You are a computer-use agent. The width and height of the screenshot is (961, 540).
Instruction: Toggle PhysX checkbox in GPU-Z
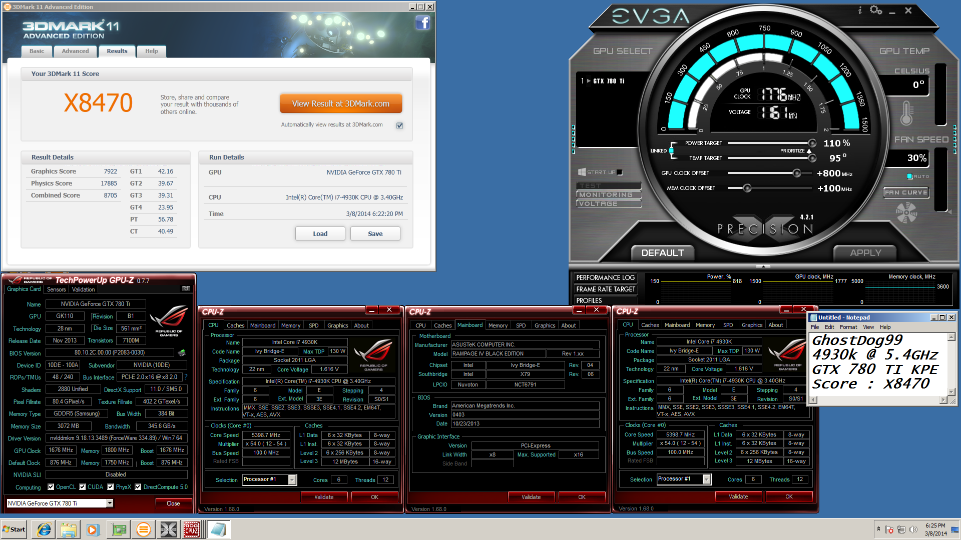click(x=111, y=487)
